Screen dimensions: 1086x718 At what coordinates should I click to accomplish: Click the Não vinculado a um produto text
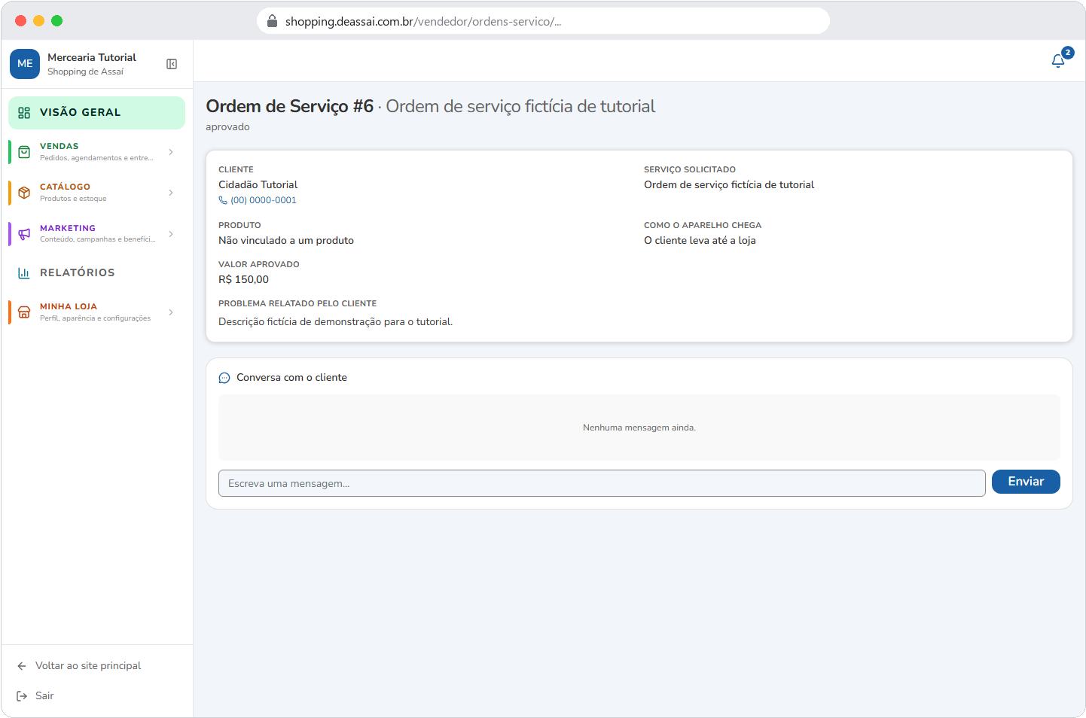[286, 241]
